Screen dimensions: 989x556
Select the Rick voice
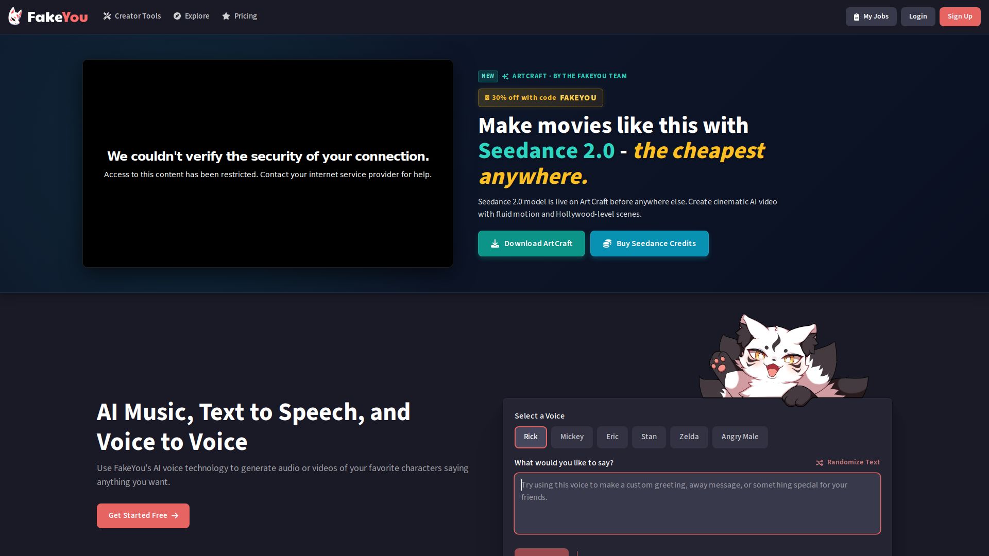pos(531,437)
